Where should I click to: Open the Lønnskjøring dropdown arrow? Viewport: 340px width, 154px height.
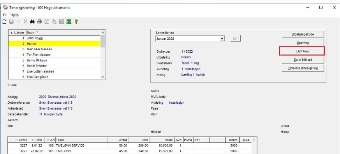(222, 39)
